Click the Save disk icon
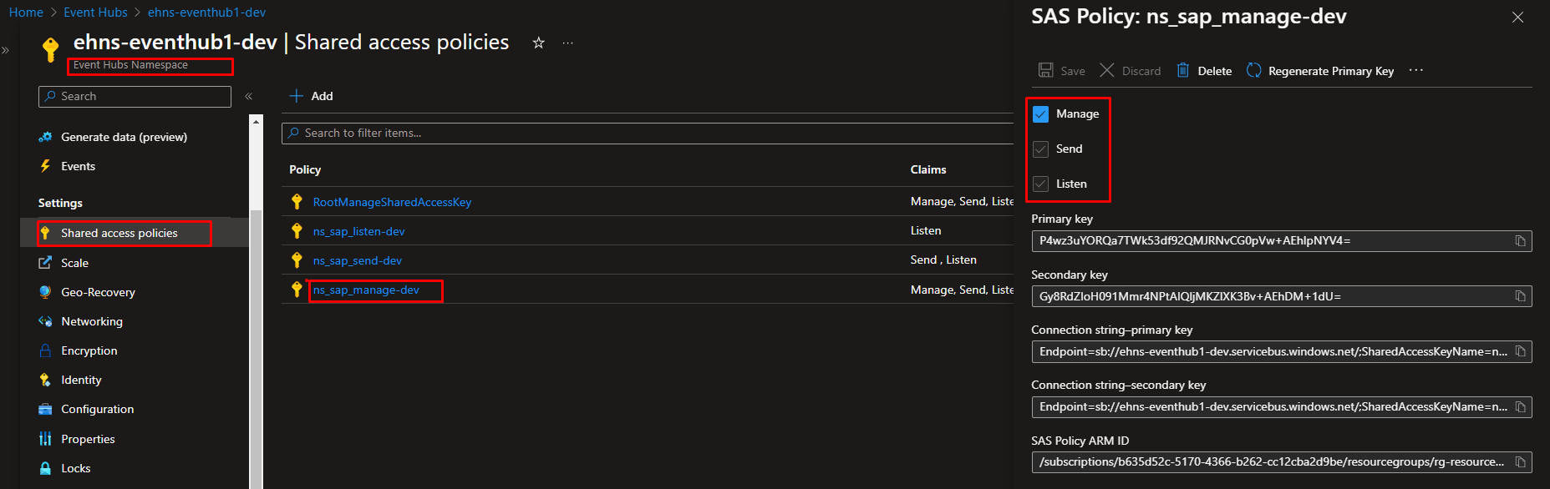The image size is (1550, 489). [x=1045, y=70]
